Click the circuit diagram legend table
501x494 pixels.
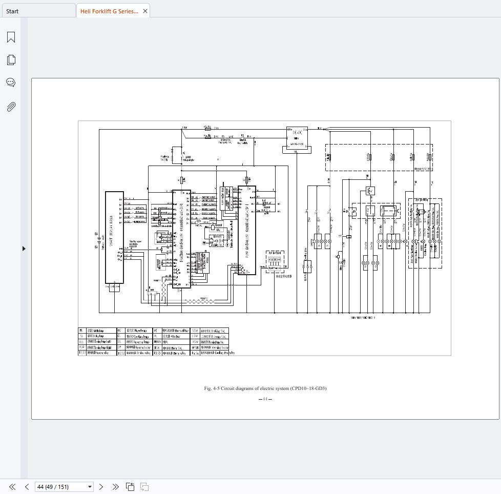(154, 341)
